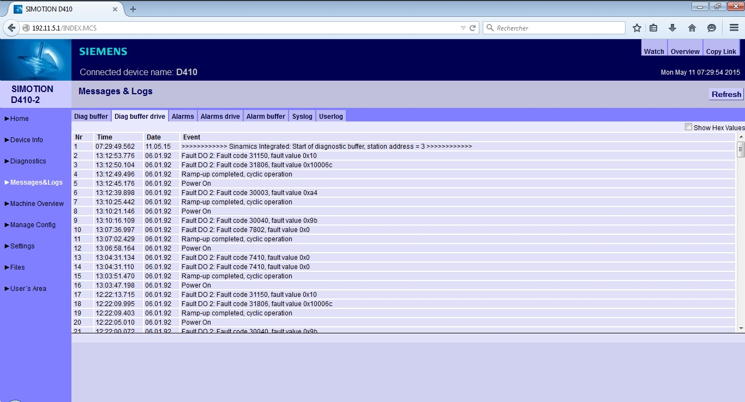
Task: Bookmark this page with the star icon
Action: [636, 28]
